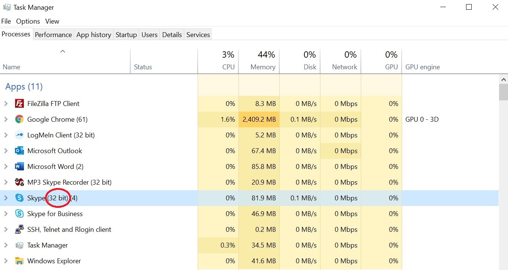The width and height of the screenshot is (508, 270).
Task: Go to the Services tab
Action: tap(198, 34)
